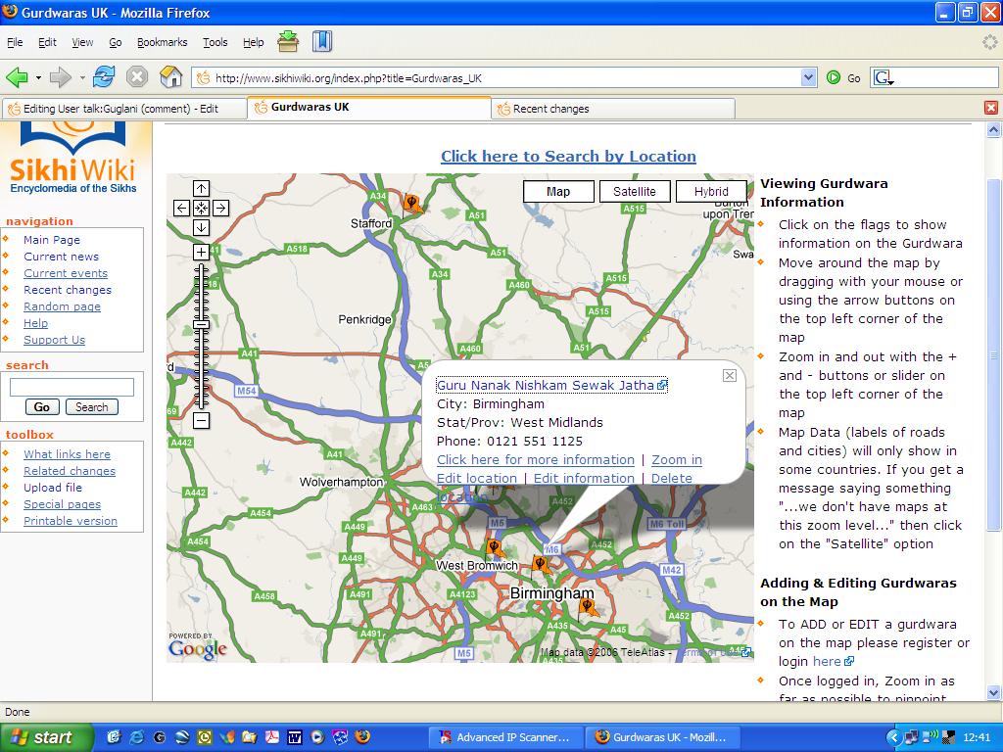
Task: Click the map zoom slider handle
Action: pyautogui.click(x=201, y=325)
